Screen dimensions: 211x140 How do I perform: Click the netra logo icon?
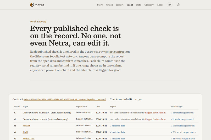tap(32, 5)
